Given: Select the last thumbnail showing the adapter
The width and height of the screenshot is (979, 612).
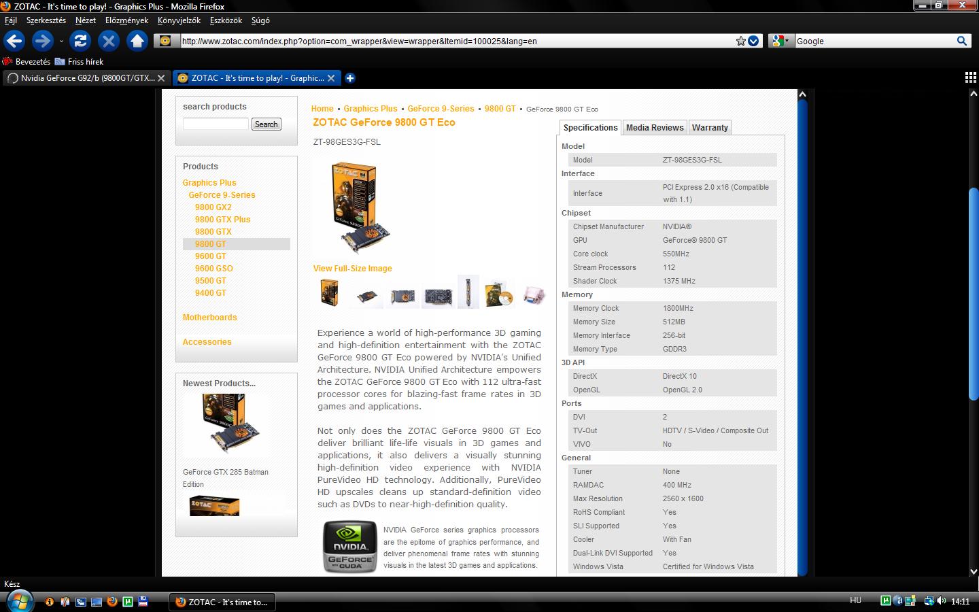Looking at the screenshot, I should tap(534, 295).
